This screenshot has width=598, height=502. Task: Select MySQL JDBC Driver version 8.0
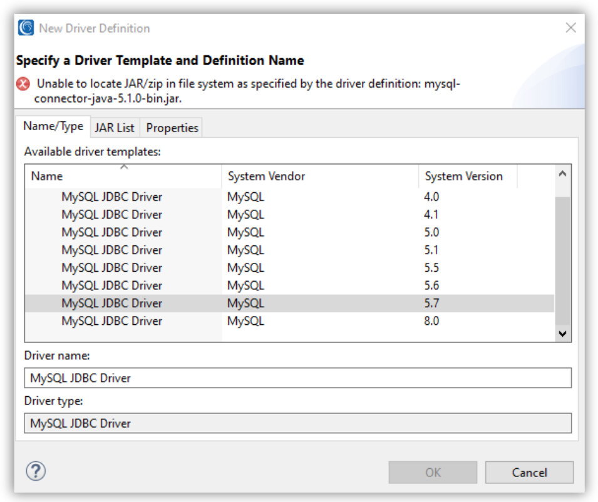[111, 321]
